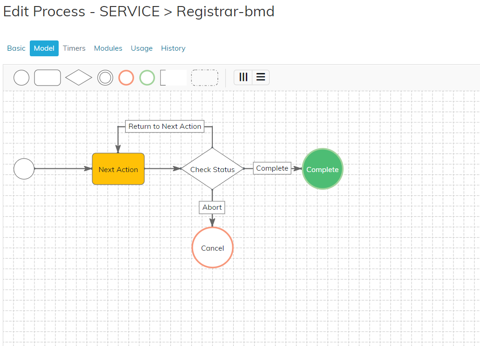Switch to the Modules tab

108,48
